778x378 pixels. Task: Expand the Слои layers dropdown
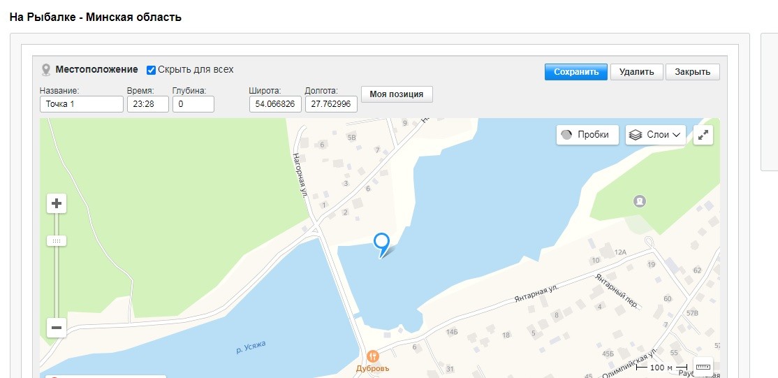(x=655, y=135)
